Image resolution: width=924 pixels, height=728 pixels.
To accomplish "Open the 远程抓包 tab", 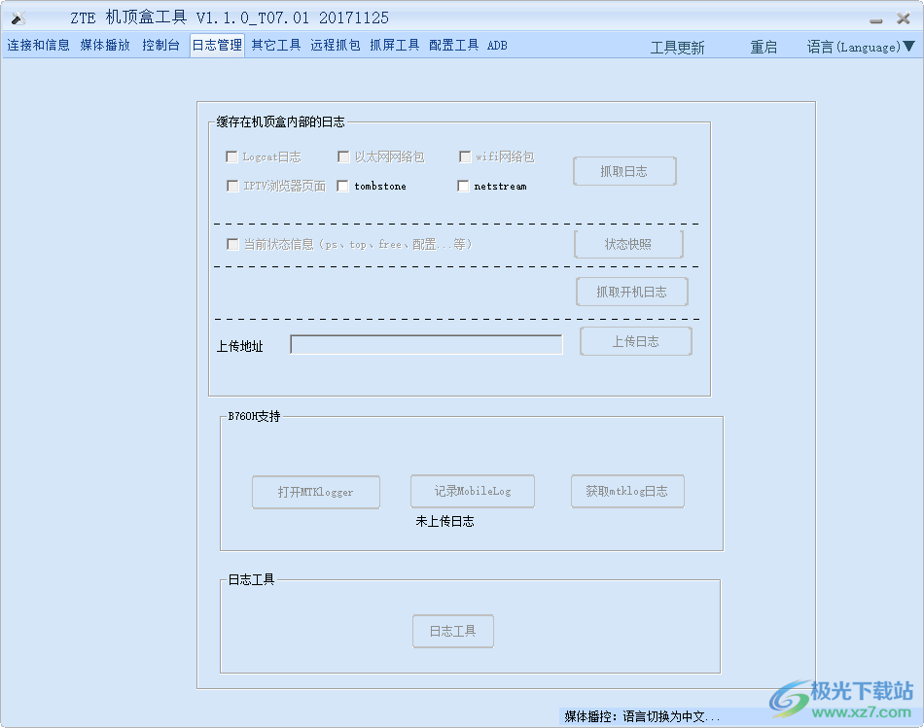I will pyautogui.click(x=336, y=46).
